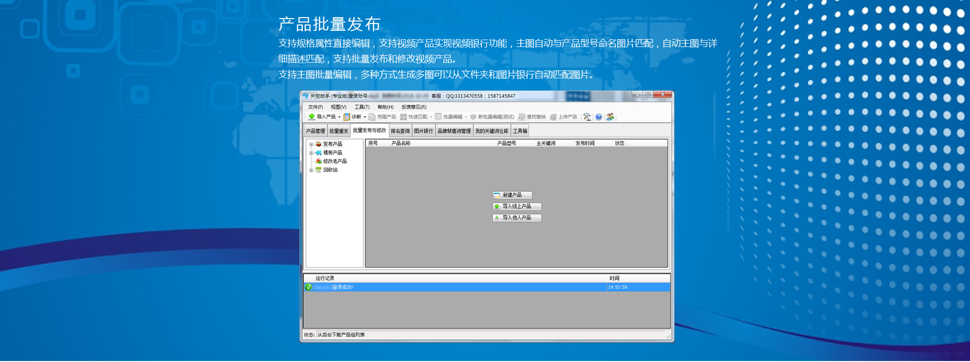The width and height of the screenshot is (970, 362).
Task: Open the 工具(T) menu
Action: click(x=362, y=107)
